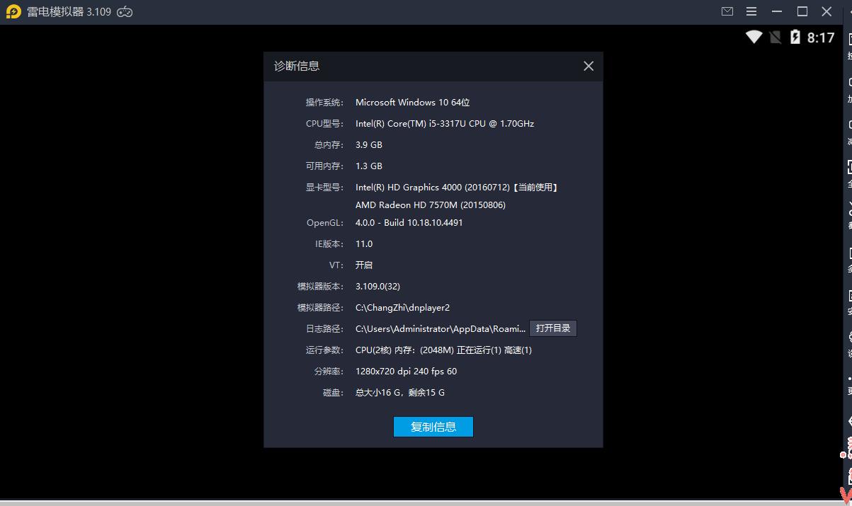Image resolution: width=852 pixels, height=506 pixels.
Task: Open the mail message icon in title bar
Action: click(727, 11)
